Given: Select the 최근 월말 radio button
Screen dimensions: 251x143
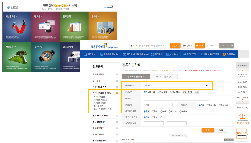Looking at the screenshot, I should 159,92.
